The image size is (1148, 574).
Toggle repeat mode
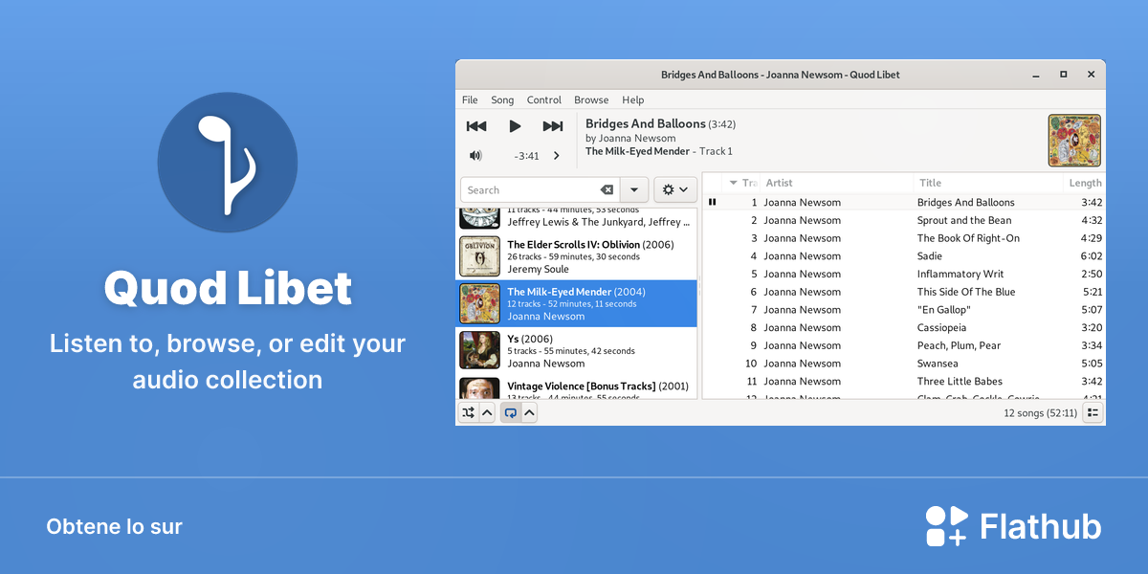coord(511,413)
